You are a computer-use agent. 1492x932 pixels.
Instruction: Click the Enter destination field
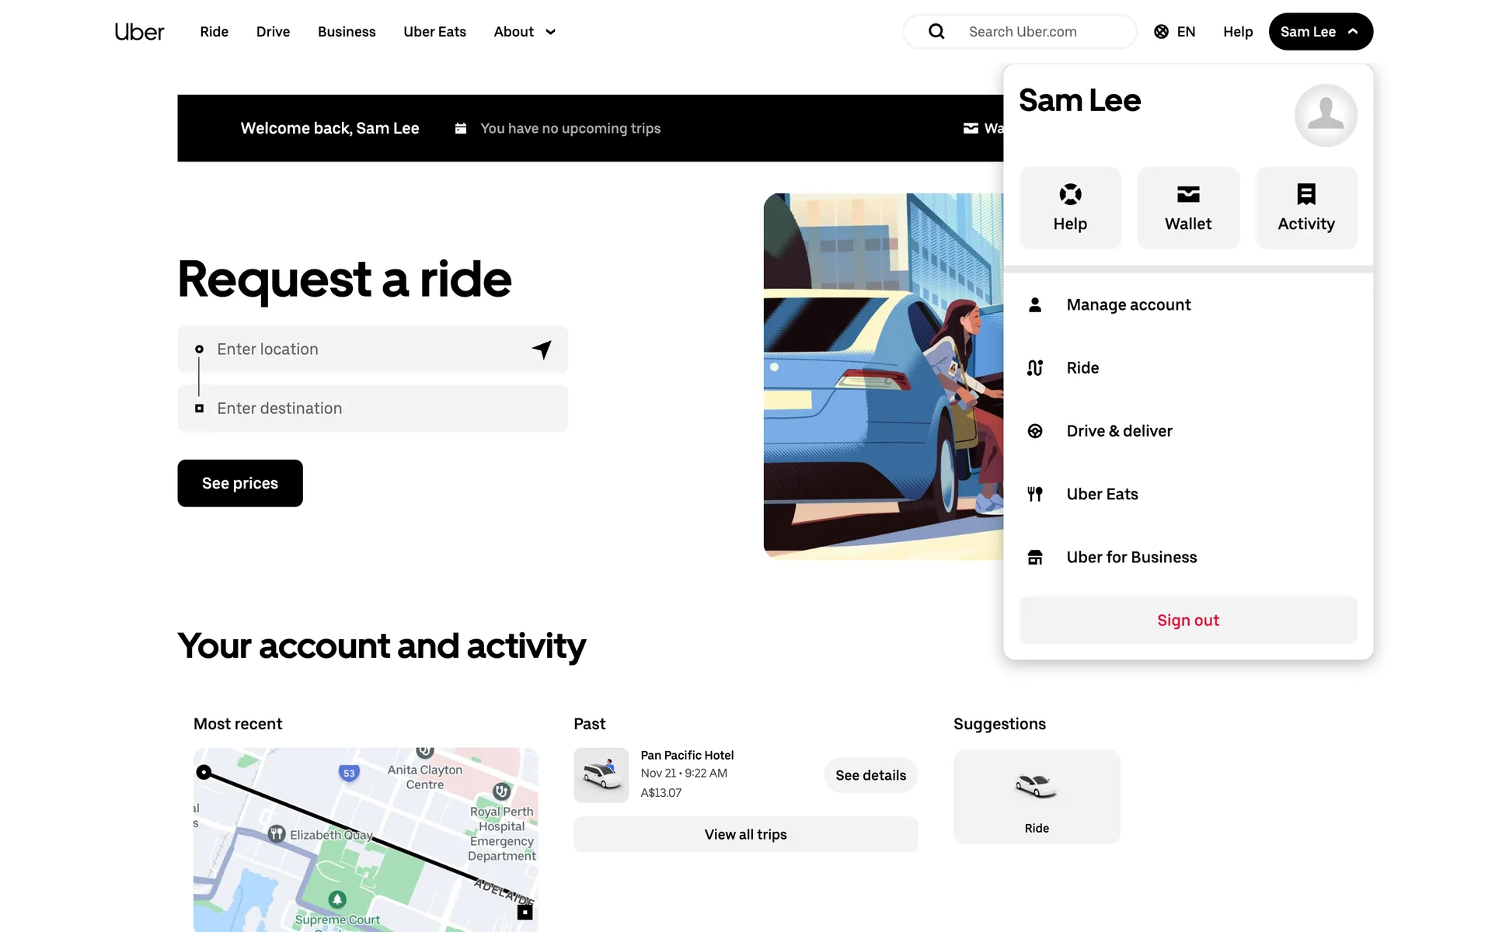click(373, 409)
